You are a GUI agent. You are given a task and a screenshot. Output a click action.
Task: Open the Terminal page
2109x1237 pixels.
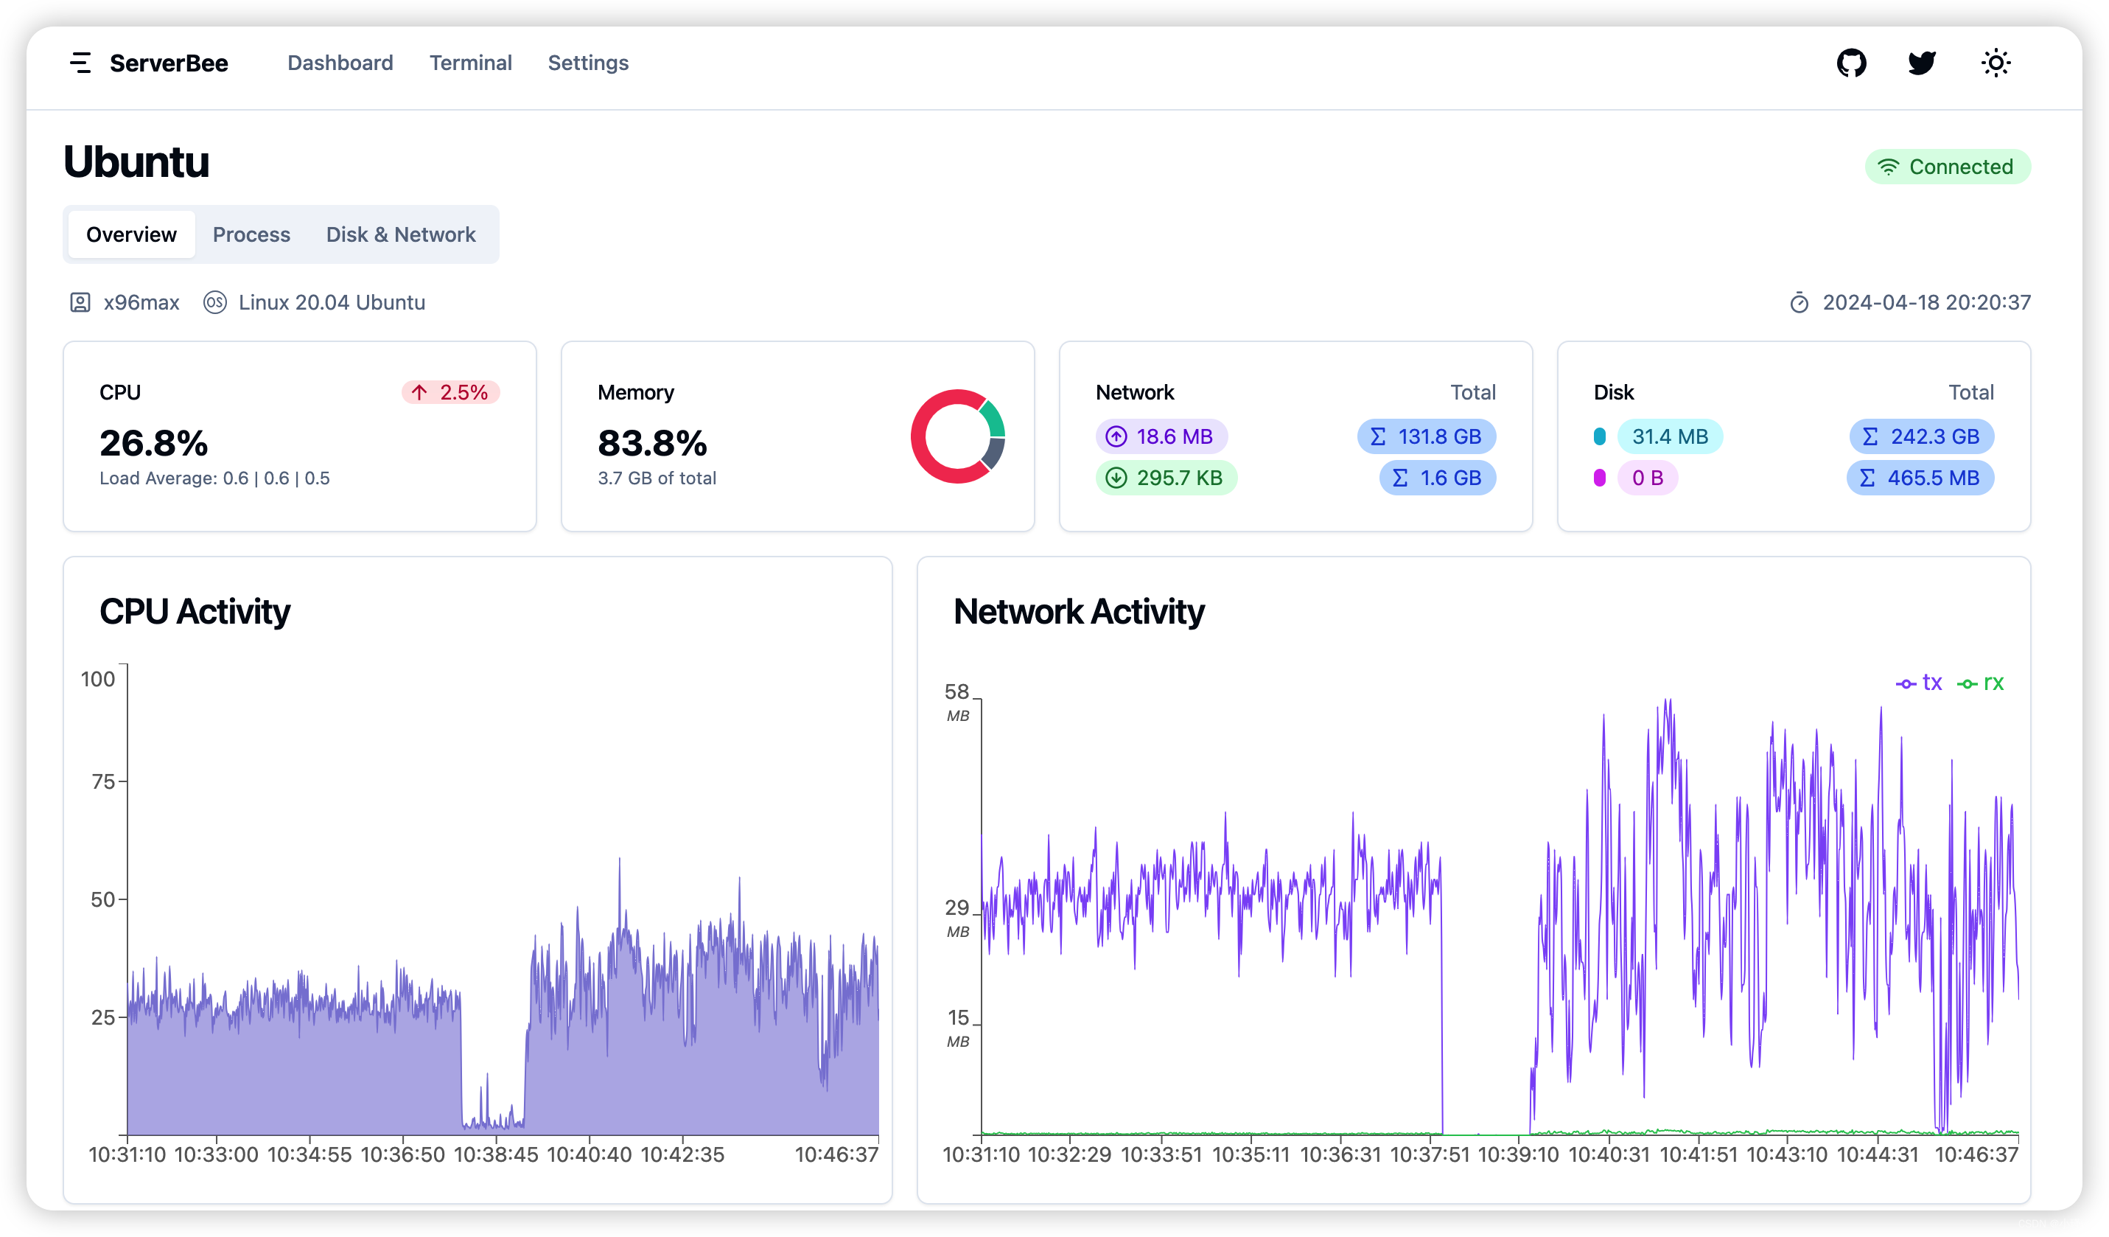click(470, 63)
